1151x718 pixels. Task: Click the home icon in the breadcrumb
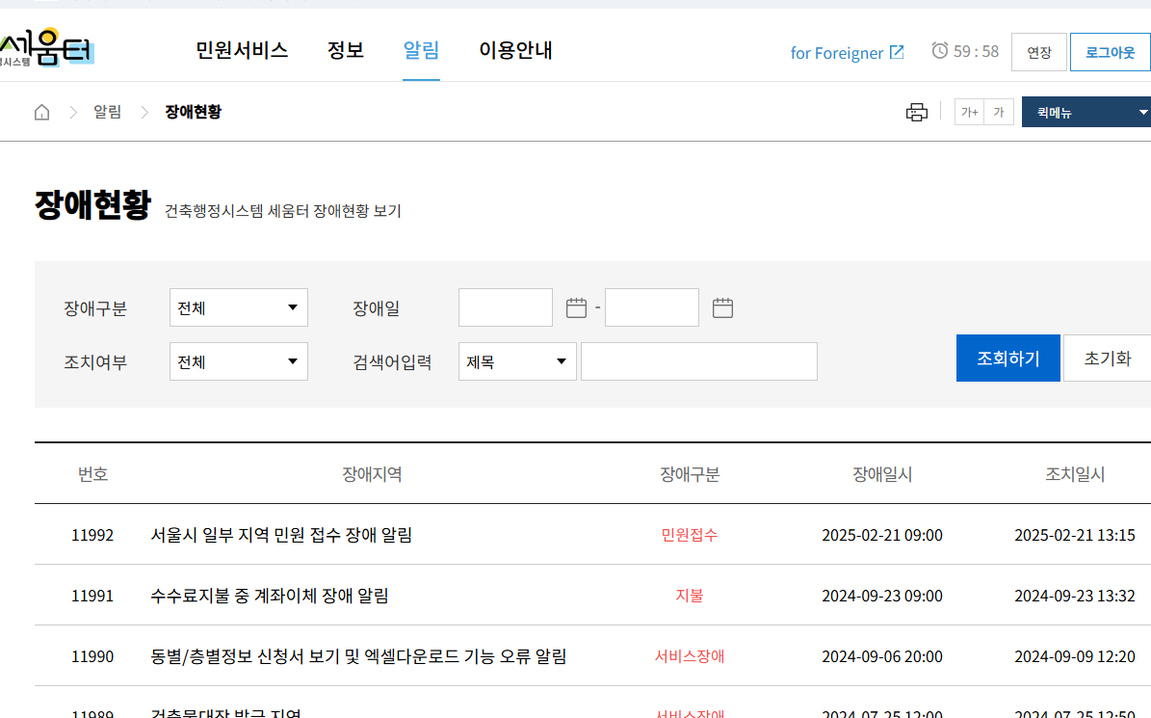coord(41,112)
